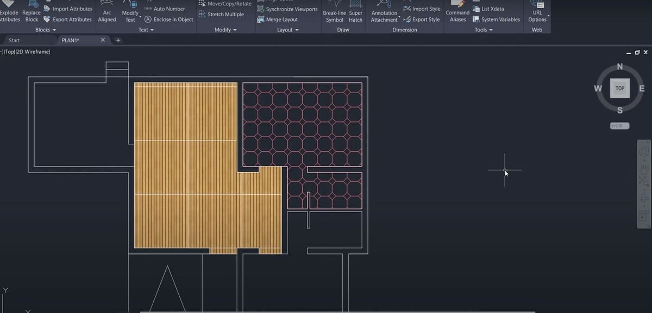Click the Enclose in Object tool
Screen dimensions: 652x313
[168, 20]
